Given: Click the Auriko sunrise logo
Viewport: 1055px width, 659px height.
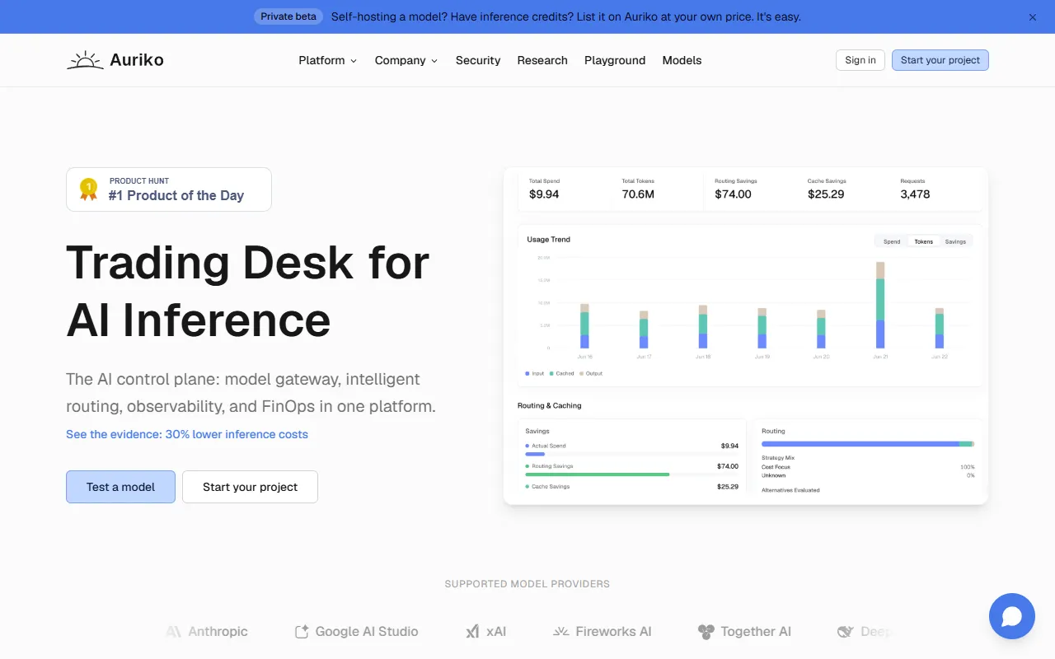Looking at the screenshot, I should pos(115,60).
